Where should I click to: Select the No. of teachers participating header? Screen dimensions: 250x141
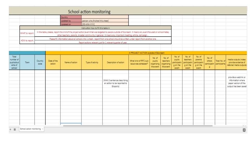pos(188,62)
